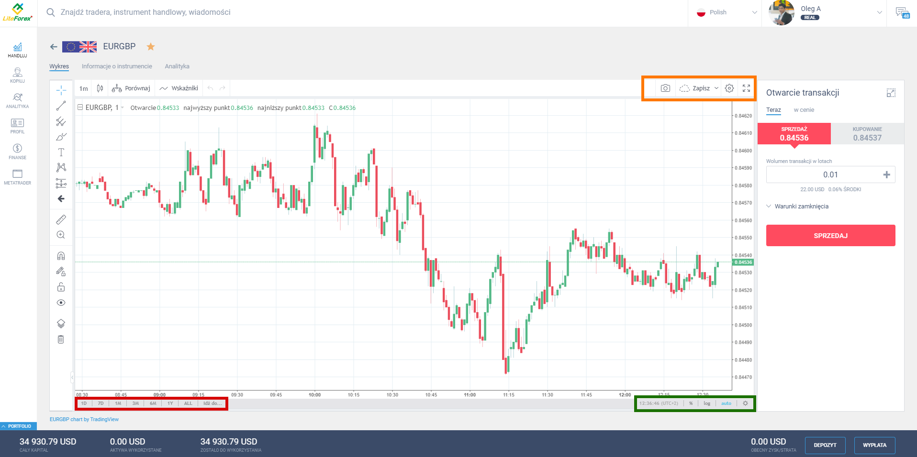This screenshot has height=457, width=917.
Task: Expand the chart to full screen
Action: [x=746, y=88]
